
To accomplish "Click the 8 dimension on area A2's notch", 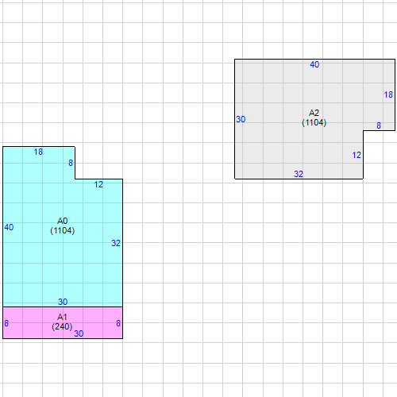I will pyautogui.click(x=379, y=125).
